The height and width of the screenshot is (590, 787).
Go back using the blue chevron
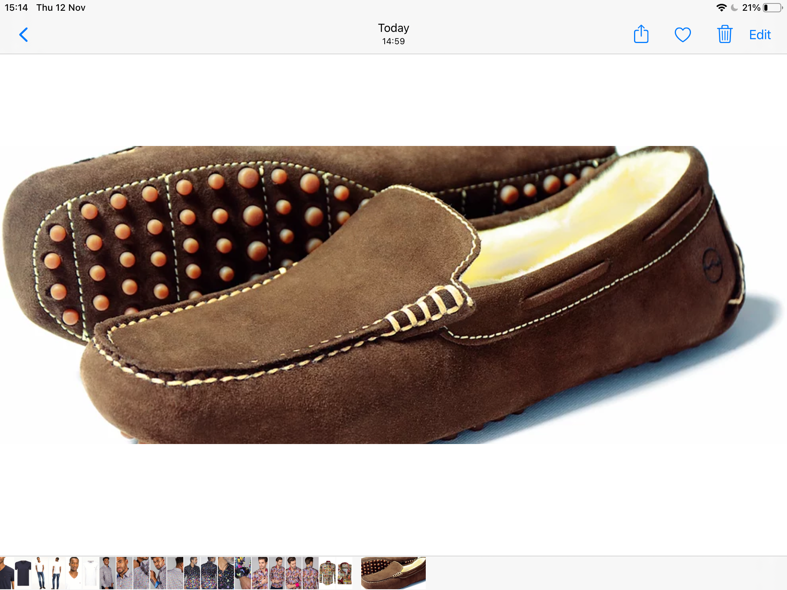[x=23, y=35]
